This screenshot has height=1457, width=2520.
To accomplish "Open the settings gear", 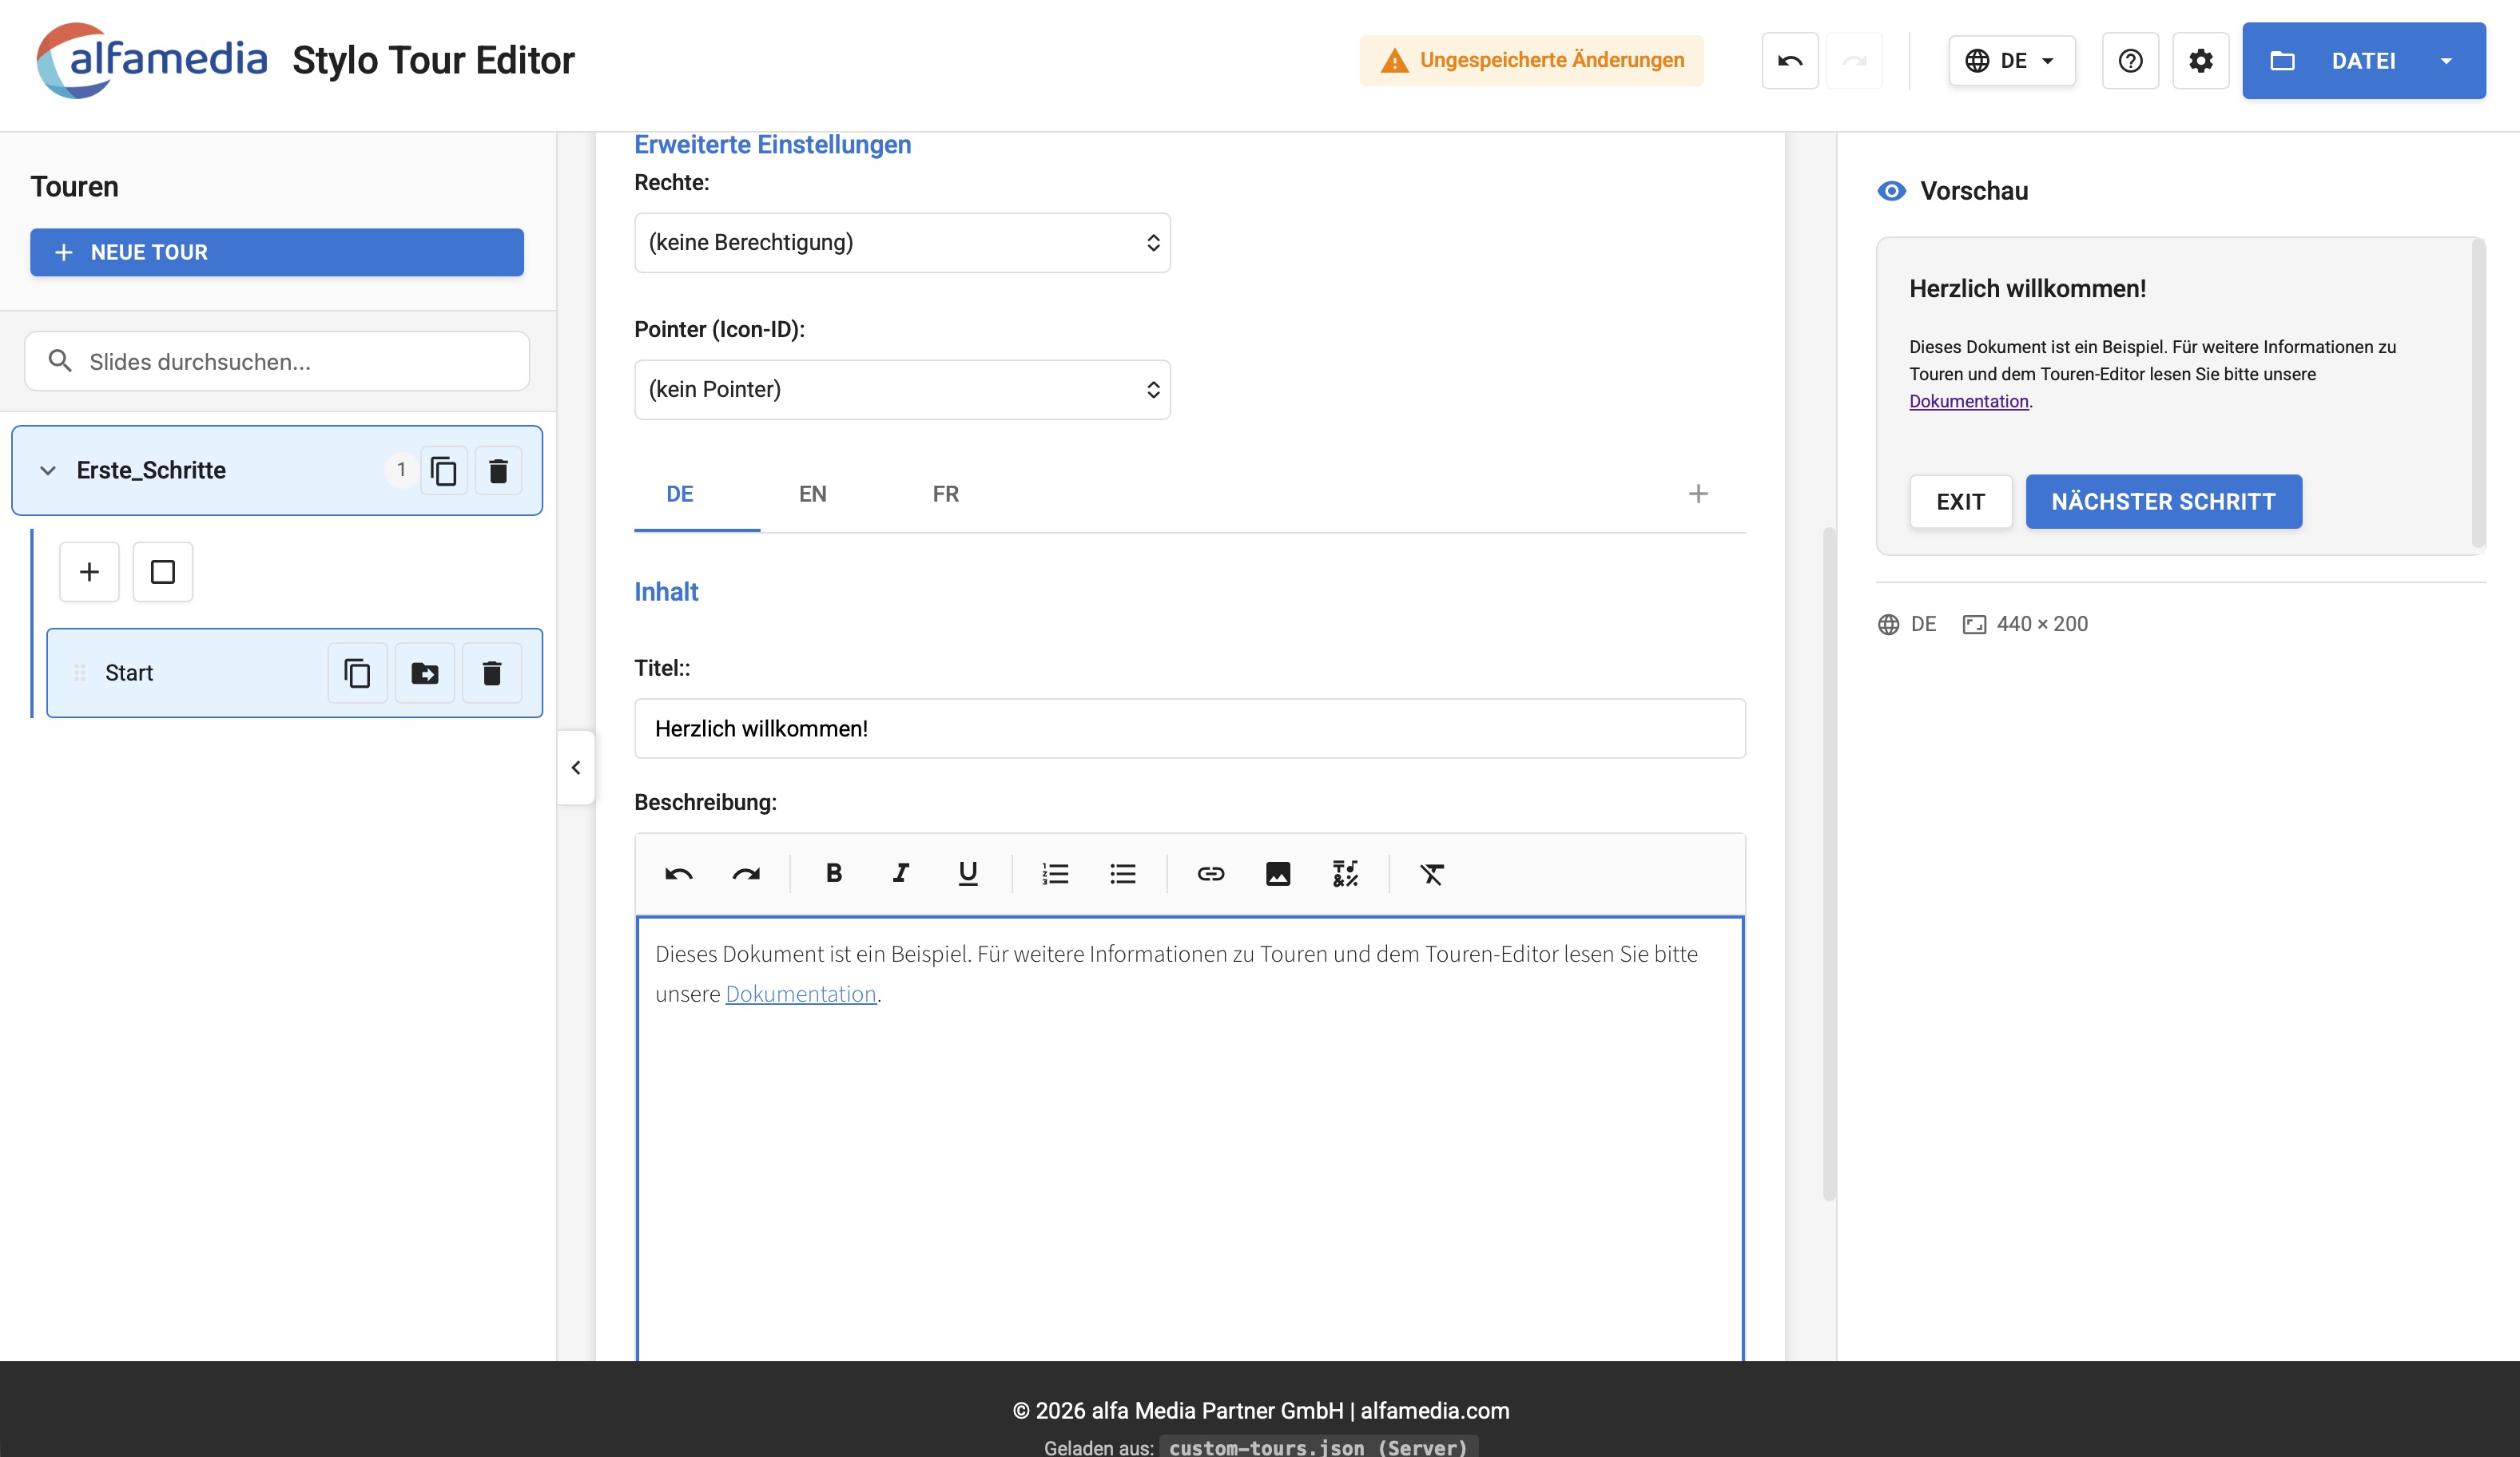I will (x=2200, y=61).
